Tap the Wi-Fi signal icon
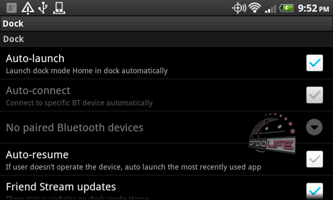 [255, 8]
